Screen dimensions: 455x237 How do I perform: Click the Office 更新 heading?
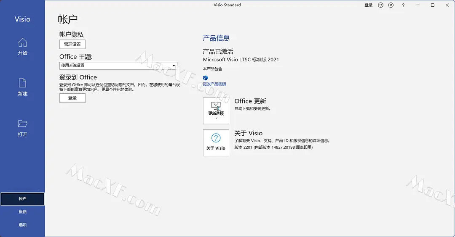point(250,101)
